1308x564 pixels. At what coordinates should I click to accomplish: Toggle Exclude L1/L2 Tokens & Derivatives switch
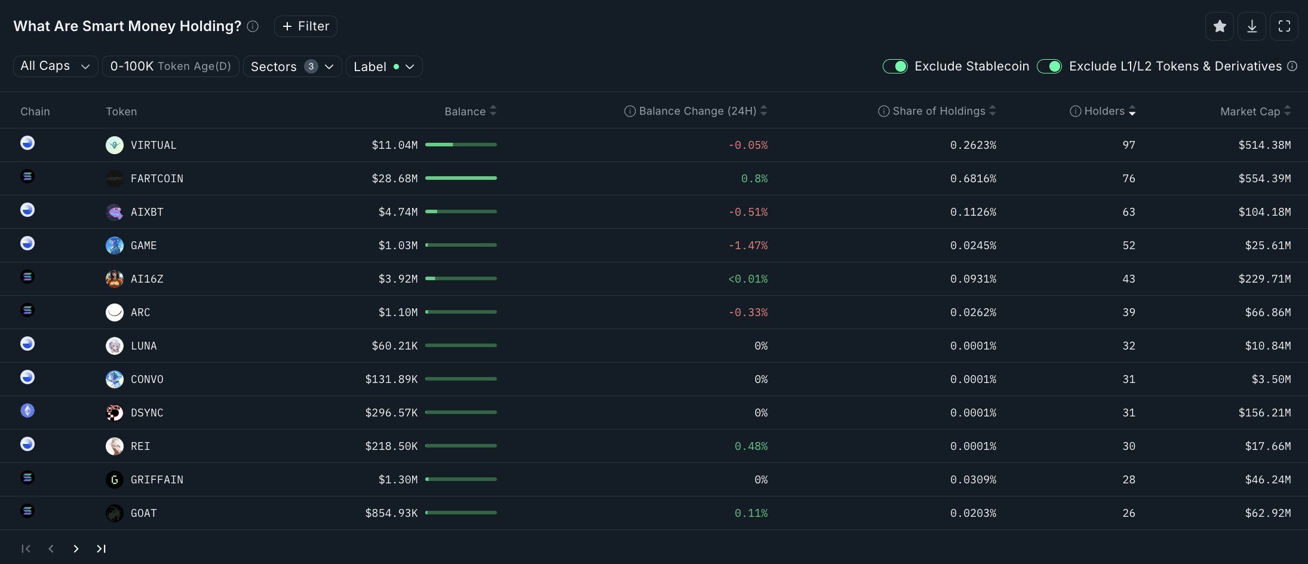(x=1049, y=66)
